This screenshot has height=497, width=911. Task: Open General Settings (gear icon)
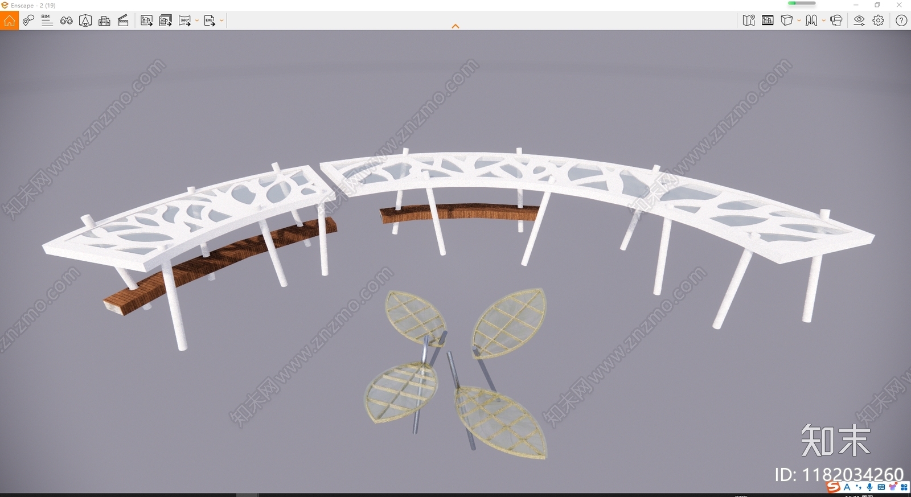[879, 21]
